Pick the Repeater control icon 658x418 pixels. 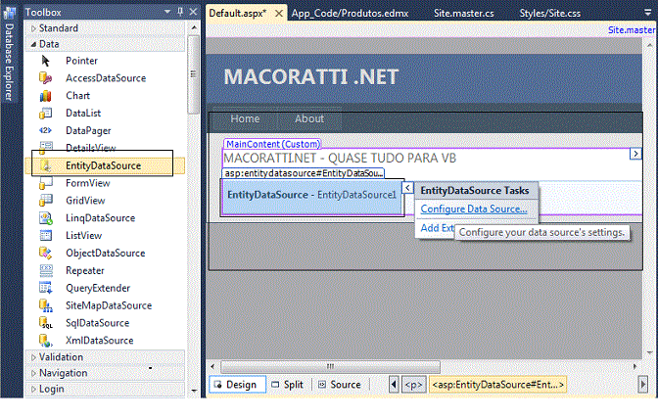coord(46,271)
